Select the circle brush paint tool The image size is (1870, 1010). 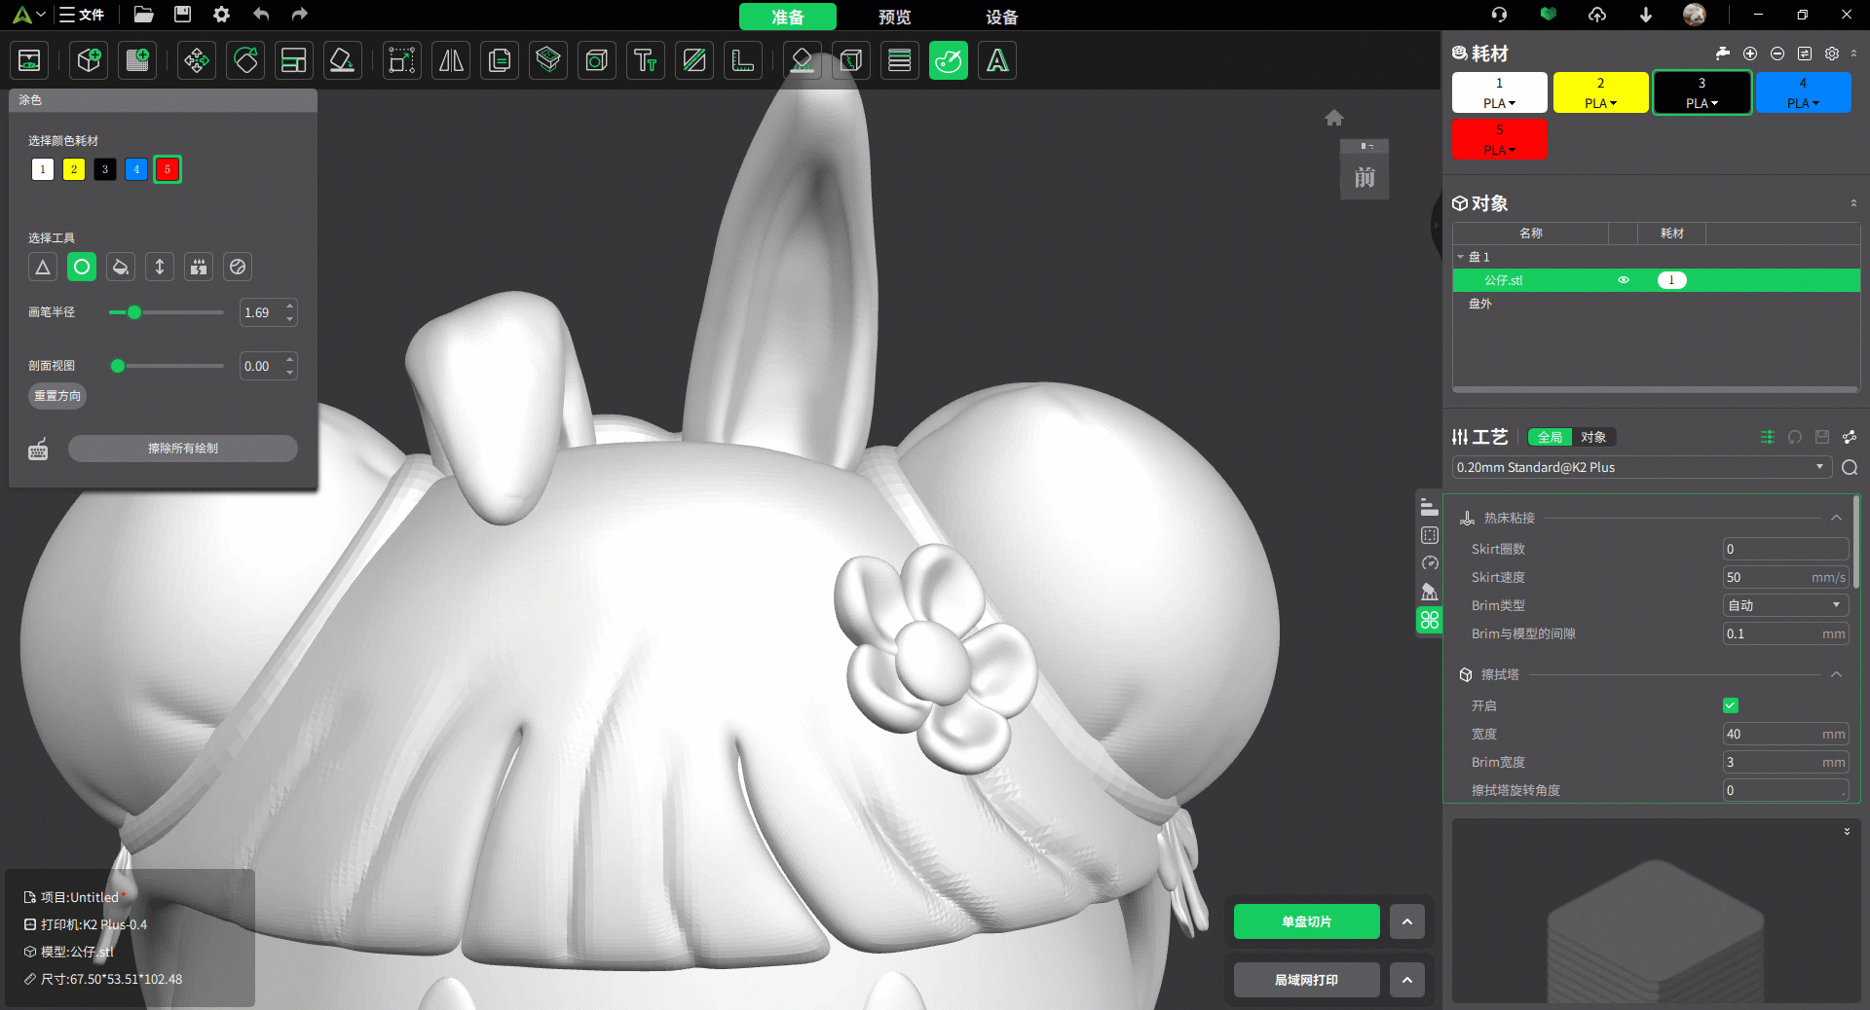point(82,267)
